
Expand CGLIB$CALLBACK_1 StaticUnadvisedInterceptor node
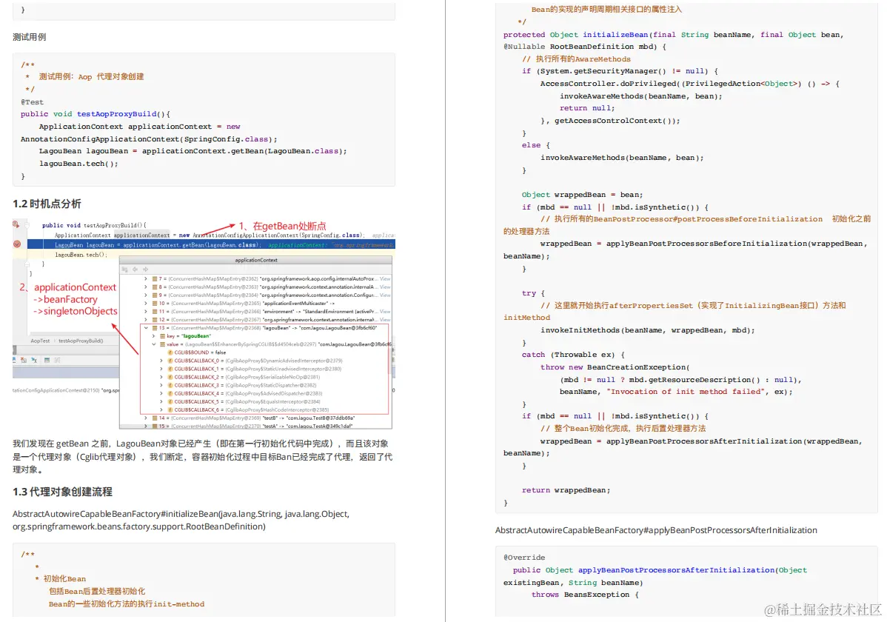[x=161, y=369]
